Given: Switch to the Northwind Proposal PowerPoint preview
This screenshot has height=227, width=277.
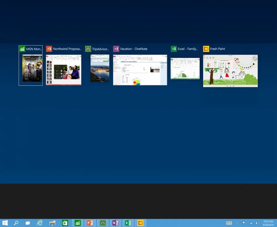Looking at the screenshot, I should 63,70.
